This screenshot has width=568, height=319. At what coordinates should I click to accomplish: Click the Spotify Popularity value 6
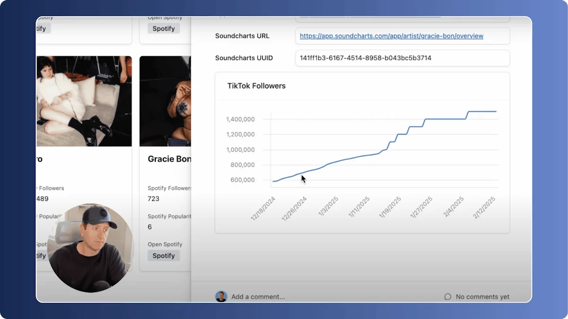click(x=150, y=227)
